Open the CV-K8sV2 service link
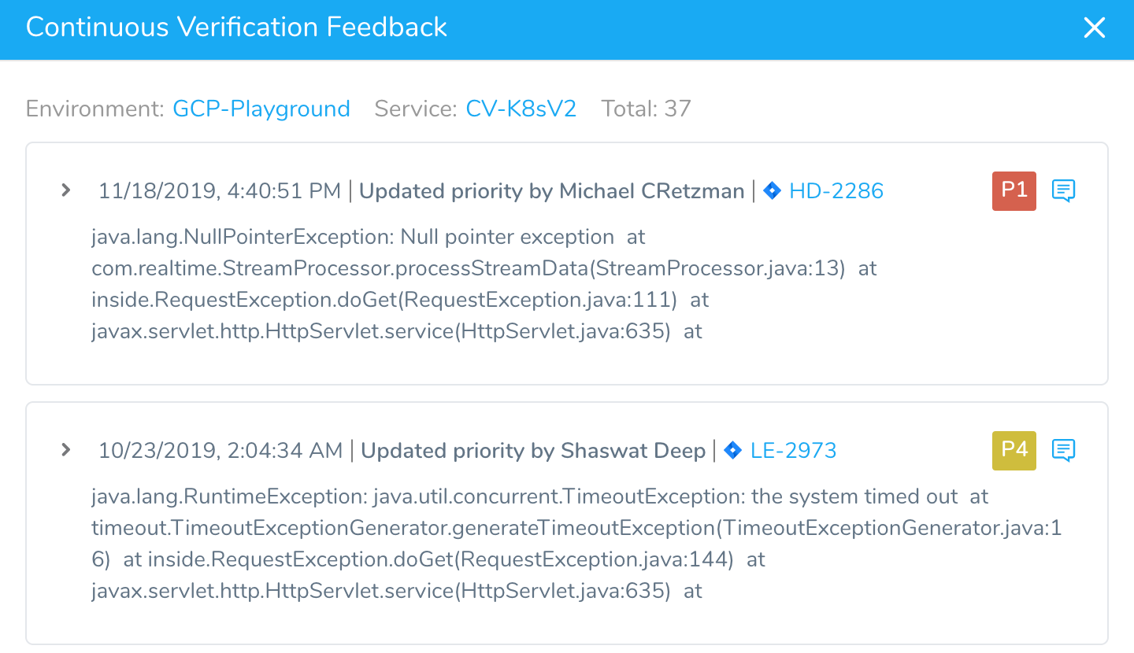This screenshot has width=1134, height=653. (x=521, y=109)
